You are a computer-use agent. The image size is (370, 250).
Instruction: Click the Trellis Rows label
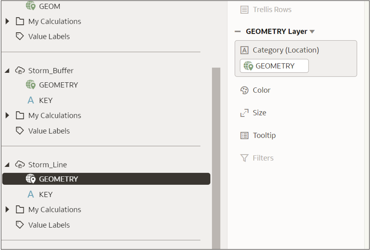coord(272,9)
